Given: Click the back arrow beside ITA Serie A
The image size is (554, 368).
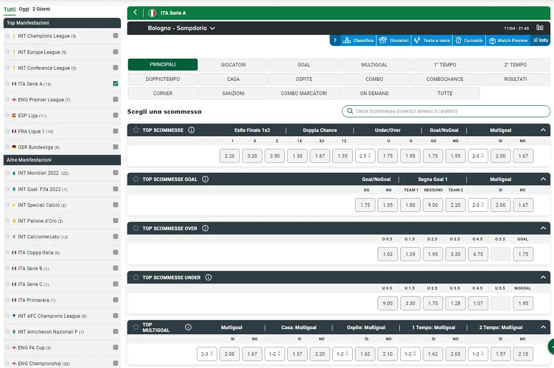Looking at the screenshot, I should (135, 13).
